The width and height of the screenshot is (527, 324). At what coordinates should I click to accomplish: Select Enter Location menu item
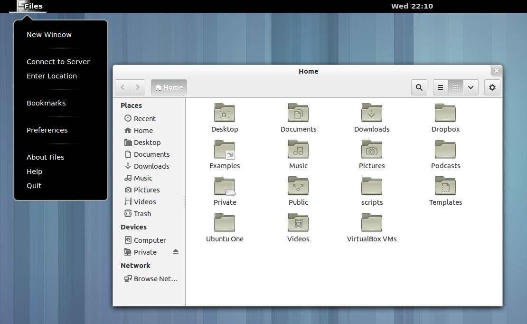pyautogui.click(x=61, y=76)
